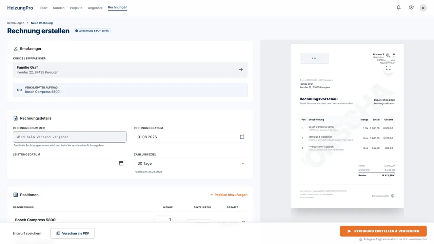Click Hydraulischer Abgleich row in the preview
Screen dimensions: 434x244
pyautogui.click(x=347, y=148)
